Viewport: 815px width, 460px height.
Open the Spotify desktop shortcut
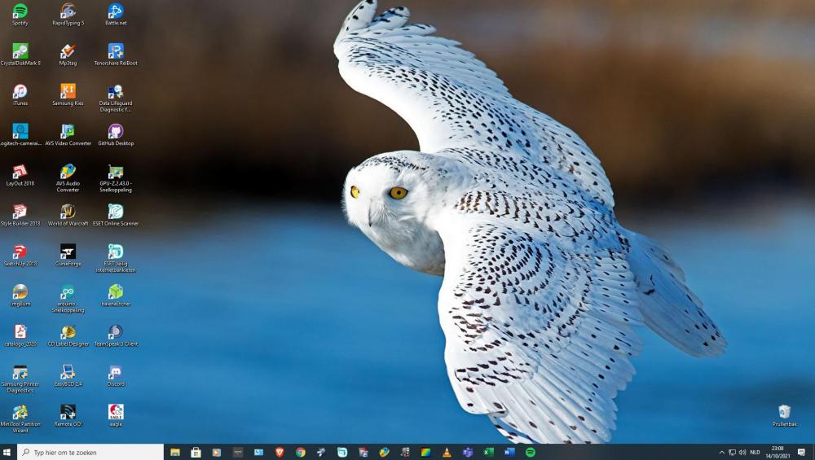[x=20, y=12]
